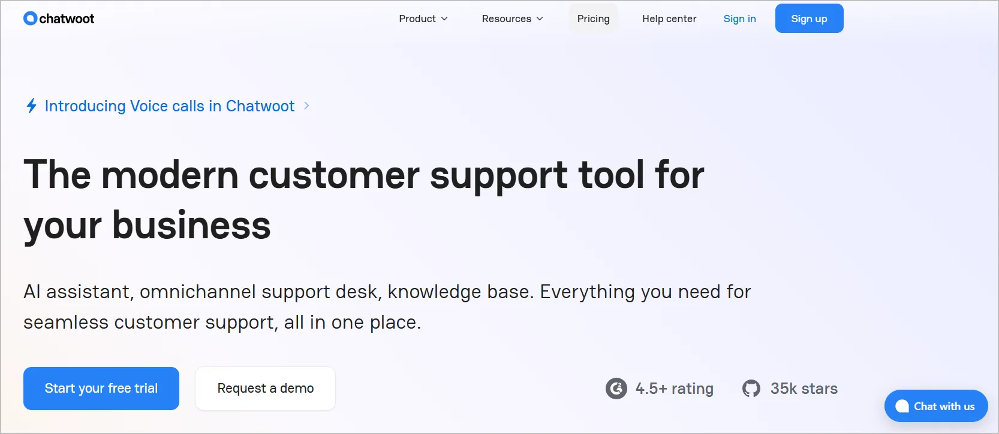Click the Chatwoot logo
999x434 pixels.
click(x=59, y=19)
